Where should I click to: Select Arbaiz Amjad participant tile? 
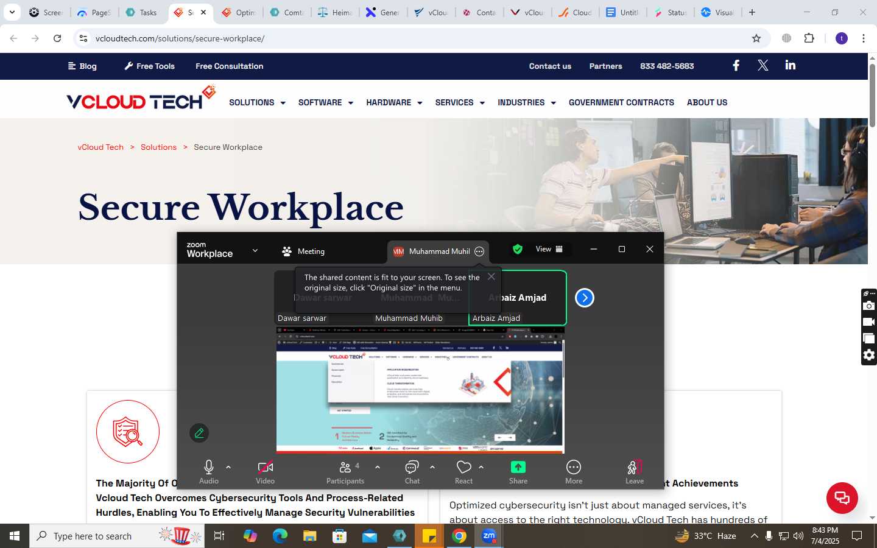(518, 298)
